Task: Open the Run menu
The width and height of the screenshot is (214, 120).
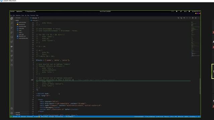Action: (x=28, y=15)
